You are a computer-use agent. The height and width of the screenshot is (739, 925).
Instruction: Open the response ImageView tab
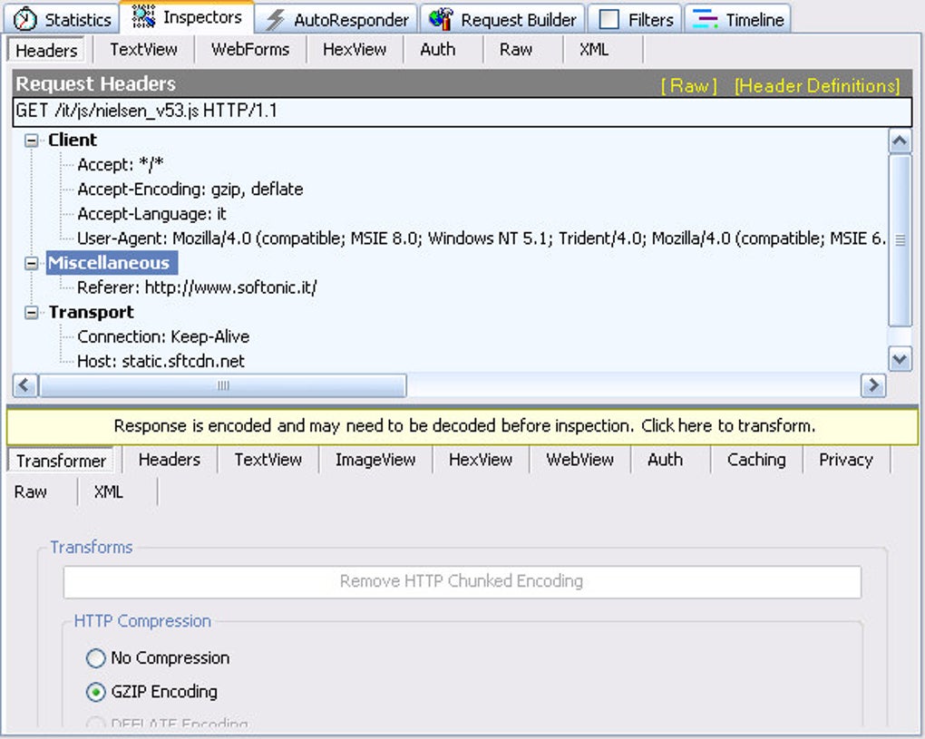[x=375, y=460]
